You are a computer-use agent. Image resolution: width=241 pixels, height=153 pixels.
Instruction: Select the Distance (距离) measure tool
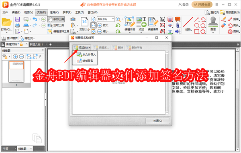[x=234, y=19]
